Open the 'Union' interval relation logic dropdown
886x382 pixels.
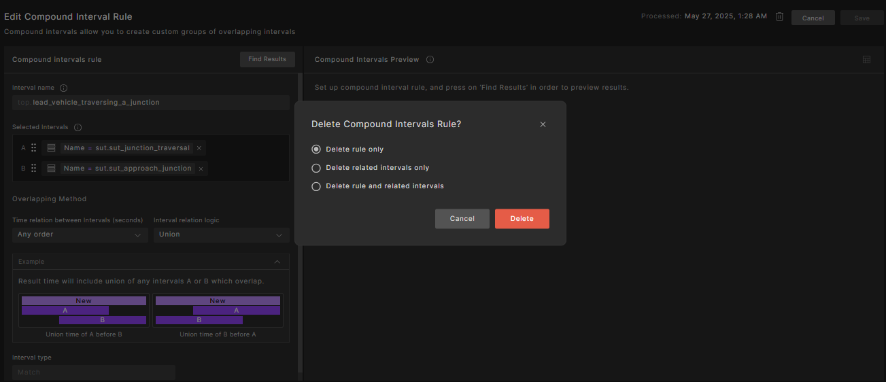click(221, 235)
